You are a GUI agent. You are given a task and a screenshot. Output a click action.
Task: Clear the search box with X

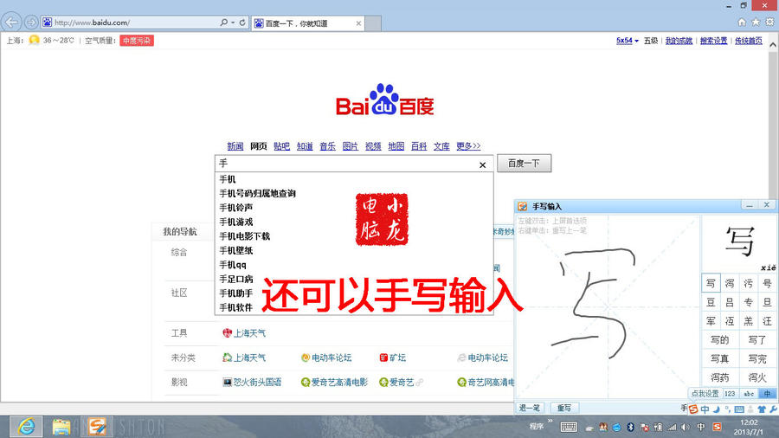[482, 164]
